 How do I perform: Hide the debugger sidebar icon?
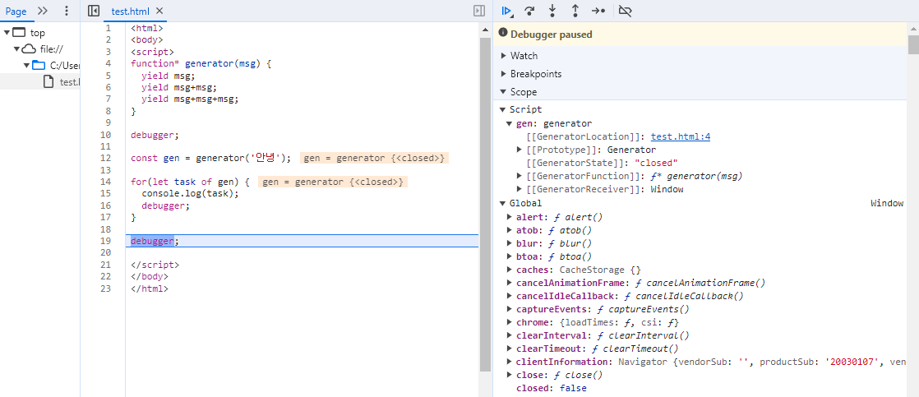pos(479,11)
